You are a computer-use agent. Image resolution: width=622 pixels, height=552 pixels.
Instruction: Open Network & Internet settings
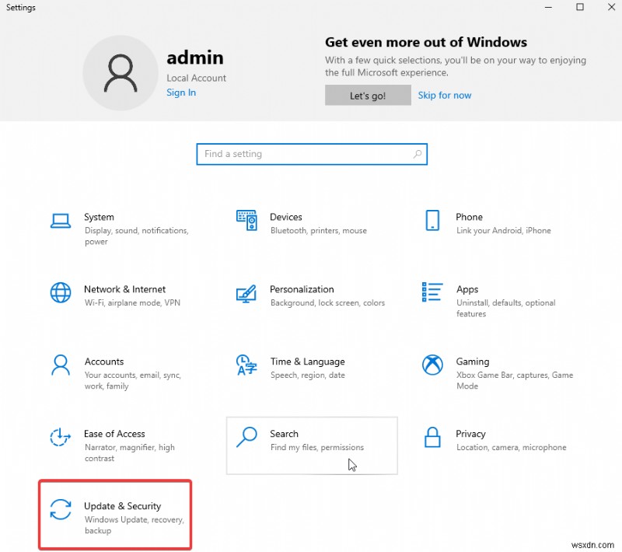(x=61, y=293)
